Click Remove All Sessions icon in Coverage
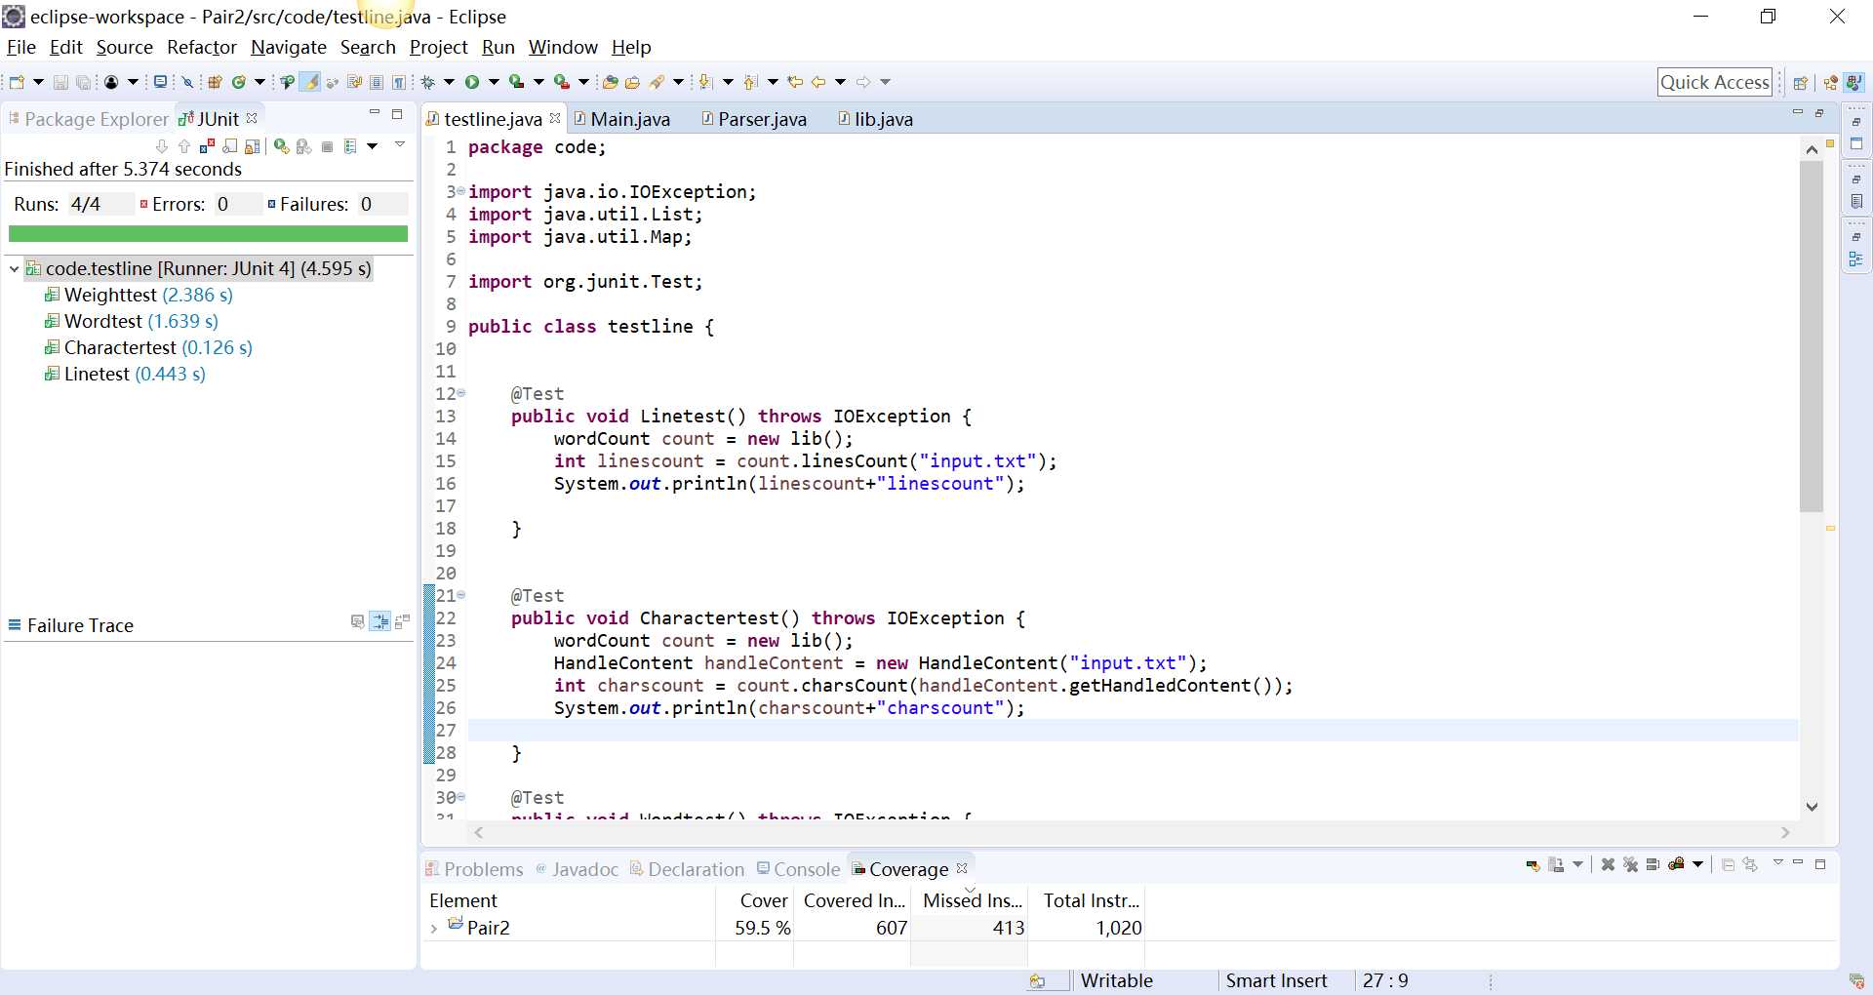Screen dimensions: 1873x995 1630,864
